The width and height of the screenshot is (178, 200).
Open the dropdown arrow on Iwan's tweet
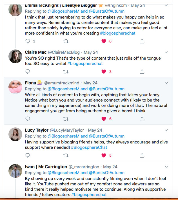coord(166,167)
